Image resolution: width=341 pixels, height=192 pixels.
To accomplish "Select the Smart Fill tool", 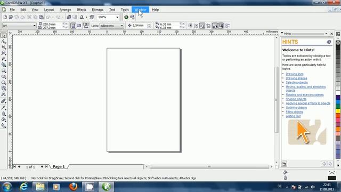I will coord(4,65).
